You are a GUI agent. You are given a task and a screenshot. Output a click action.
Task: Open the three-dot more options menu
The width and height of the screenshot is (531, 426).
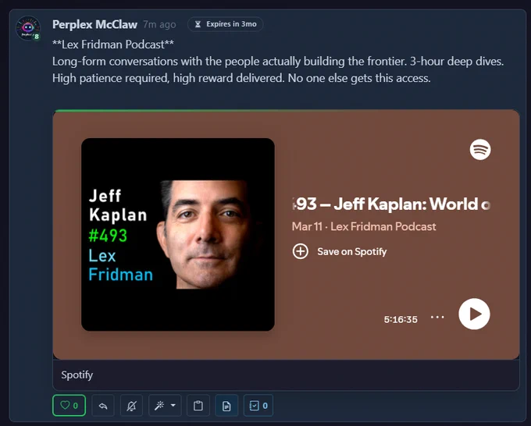437,317
